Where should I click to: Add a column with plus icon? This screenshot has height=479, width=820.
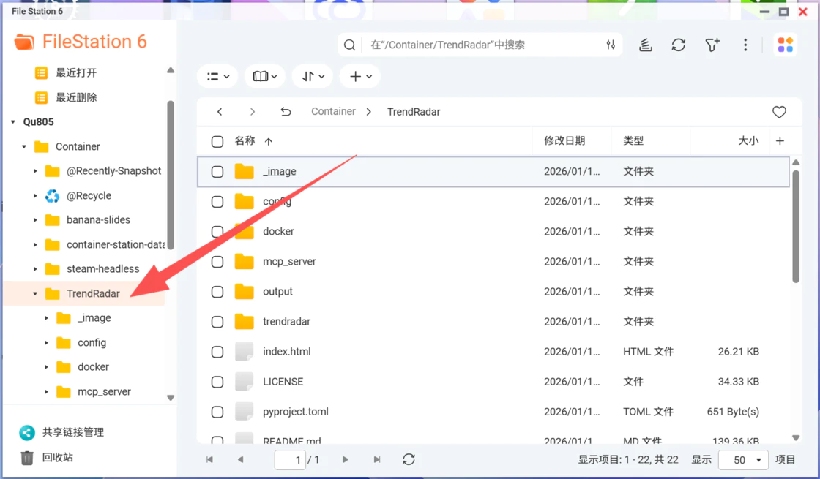pyautogui.click(x=780, y=141)
